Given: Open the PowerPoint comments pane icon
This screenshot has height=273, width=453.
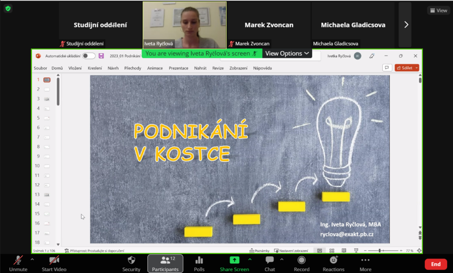Looking at the screenshot, I should 387,68.
